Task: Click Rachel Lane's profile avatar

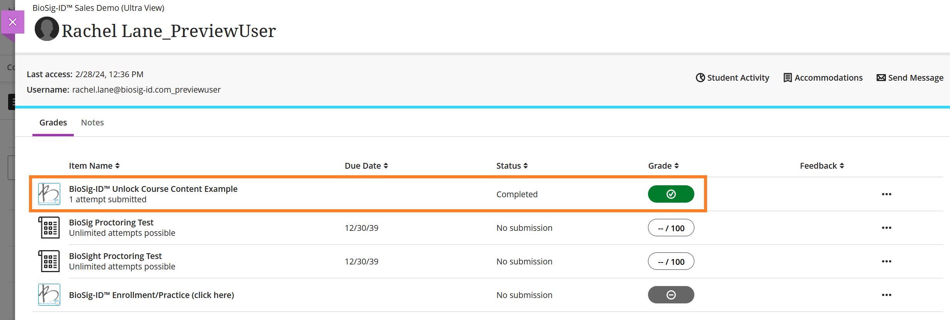Action: [47, 29]
